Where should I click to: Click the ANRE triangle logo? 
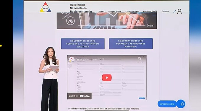click(46, 7)
